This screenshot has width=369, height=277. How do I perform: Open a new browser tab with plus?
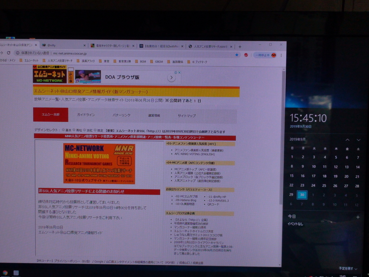coord(240,47)
